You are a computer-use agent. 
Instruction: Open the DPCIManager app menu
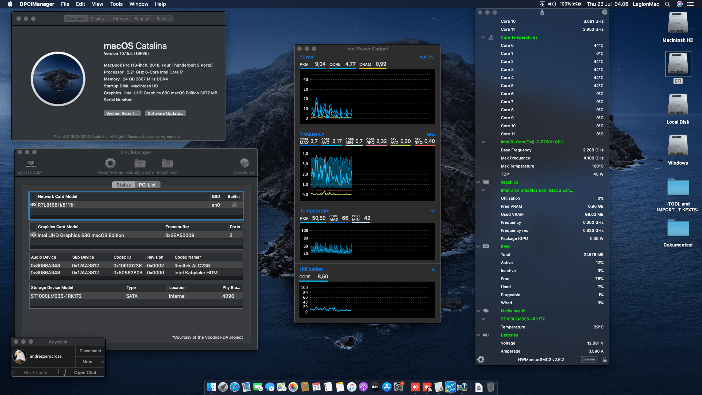(37, 4)
